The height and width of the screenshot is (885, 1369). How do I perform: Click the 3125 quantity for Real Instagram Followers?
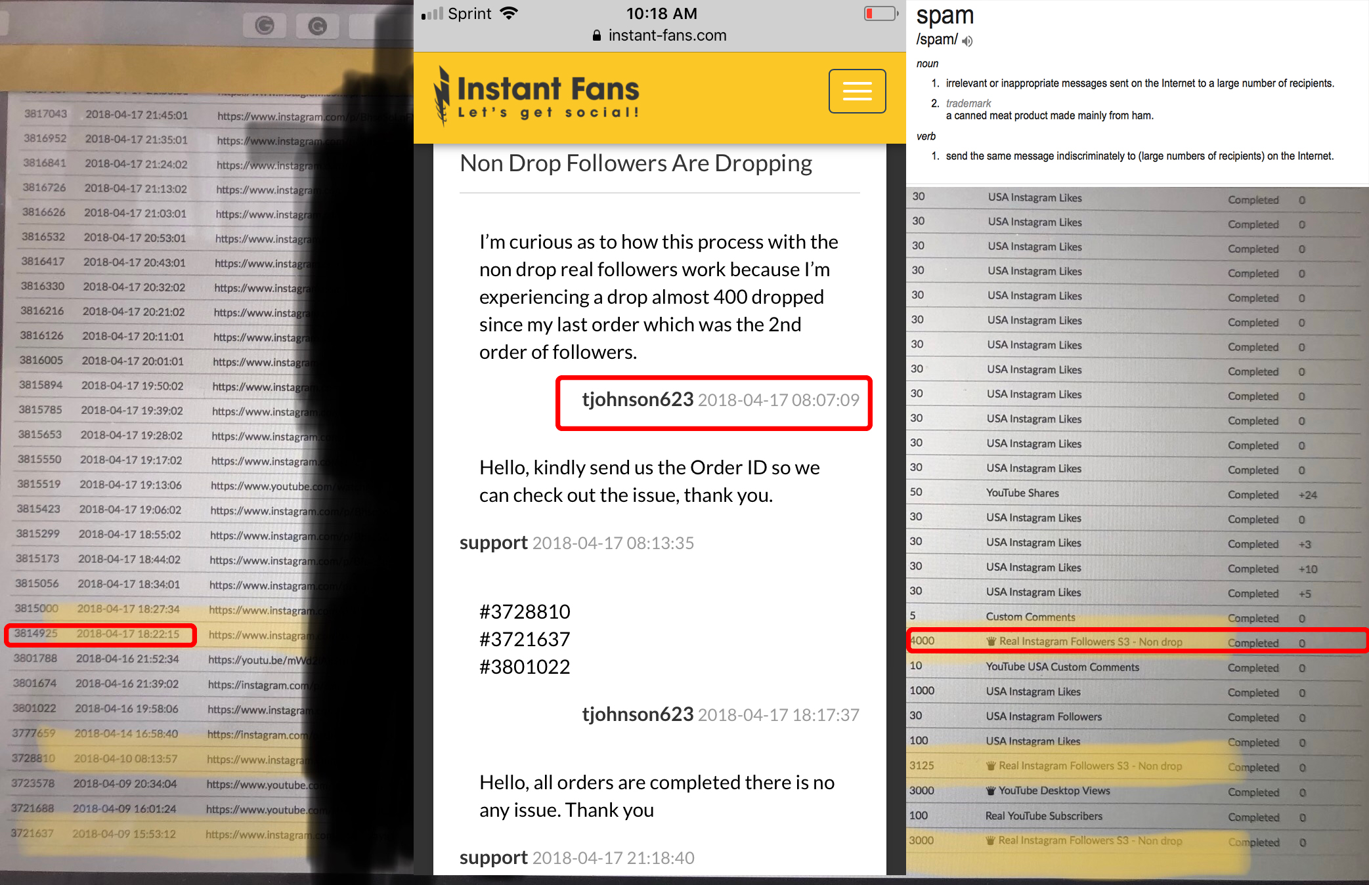922,765
